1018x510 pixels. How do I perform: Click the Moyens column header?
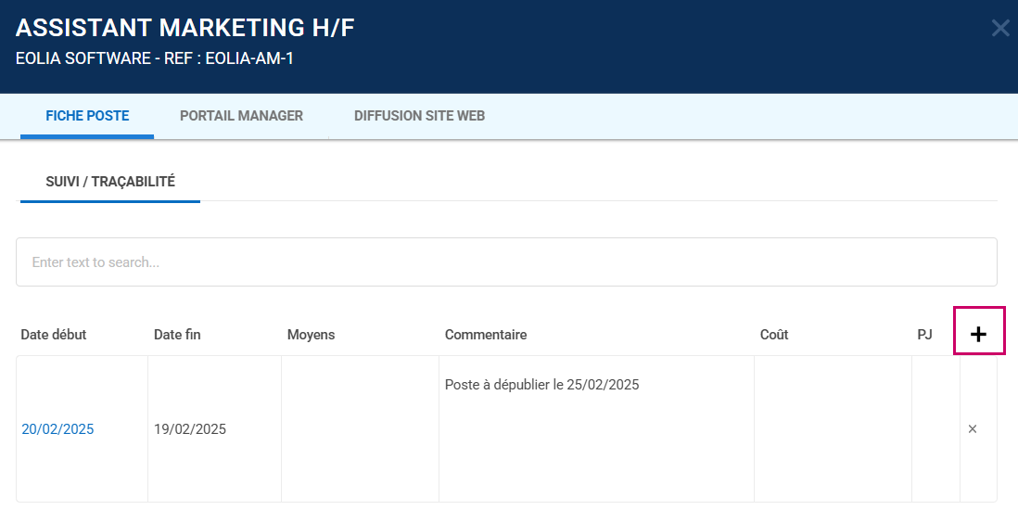(x=311, y=335)
